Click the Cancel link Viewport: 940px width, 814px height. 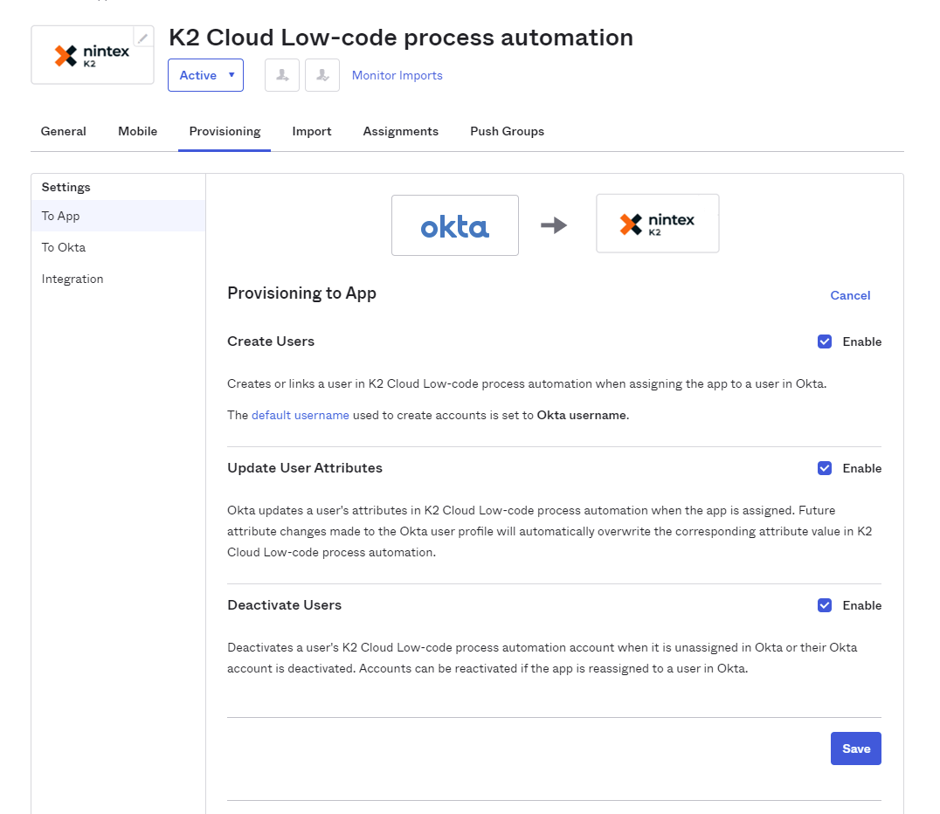[850, 295]
